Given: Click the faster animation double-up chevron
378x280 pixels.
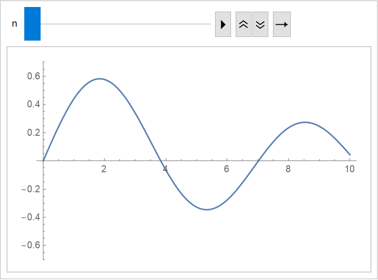Looking at the screenshot, I should tap(243, 24).
